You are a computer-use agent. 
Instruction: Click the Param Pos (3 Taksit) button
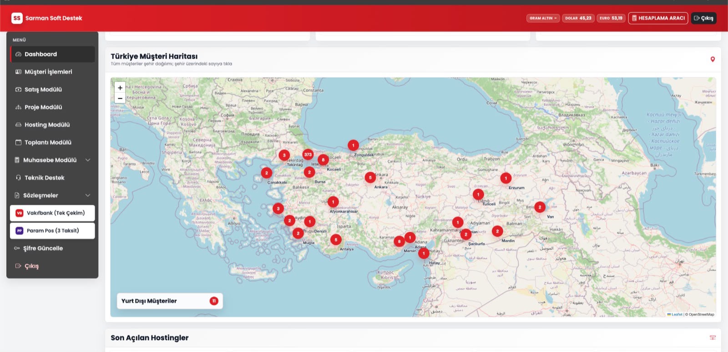pyautogui.click(x=52, y=231)
